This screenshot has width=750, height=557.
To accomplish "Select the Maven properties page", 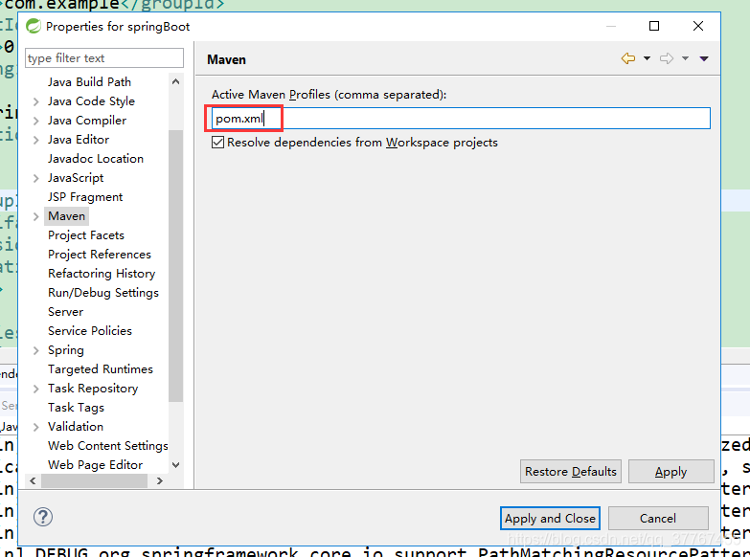I will 66,215.
